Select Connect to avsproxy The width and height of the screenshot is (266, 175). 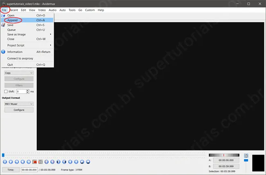[27, 58]
